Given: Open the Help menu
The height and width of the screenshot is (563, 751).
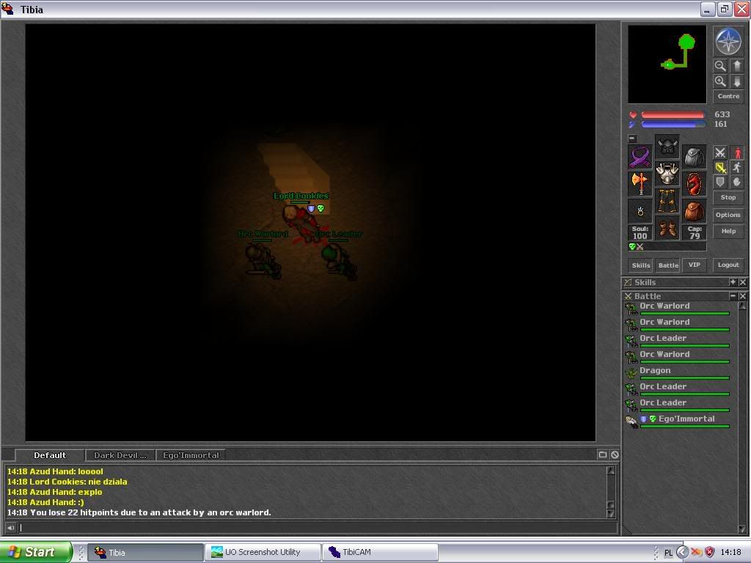Looking at the screenshot, I should (728, 231).
